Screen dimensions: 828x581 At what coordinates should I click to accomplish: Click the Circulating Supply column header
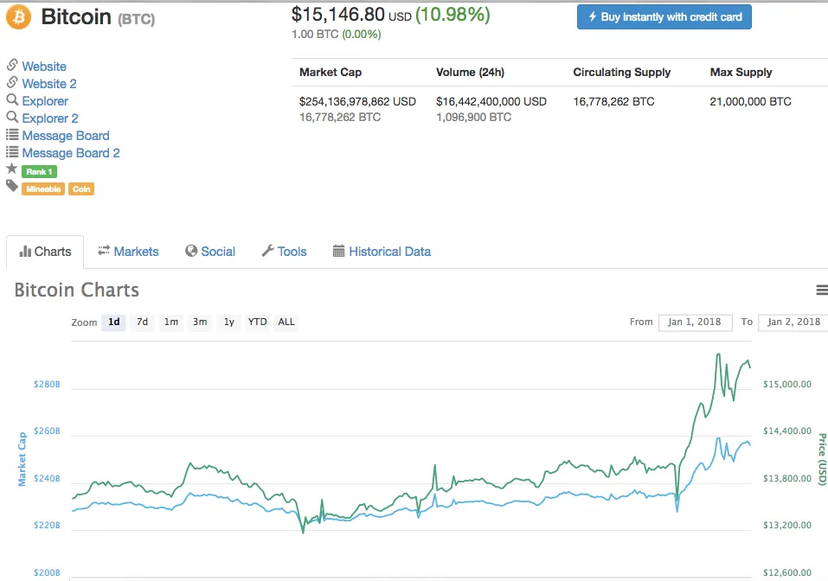(x=622, y=73)
